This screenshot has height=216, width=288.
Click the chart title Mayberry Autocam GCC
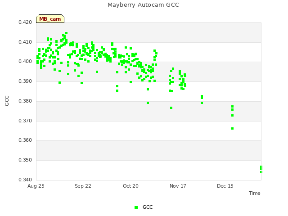(x=143, y=5)
